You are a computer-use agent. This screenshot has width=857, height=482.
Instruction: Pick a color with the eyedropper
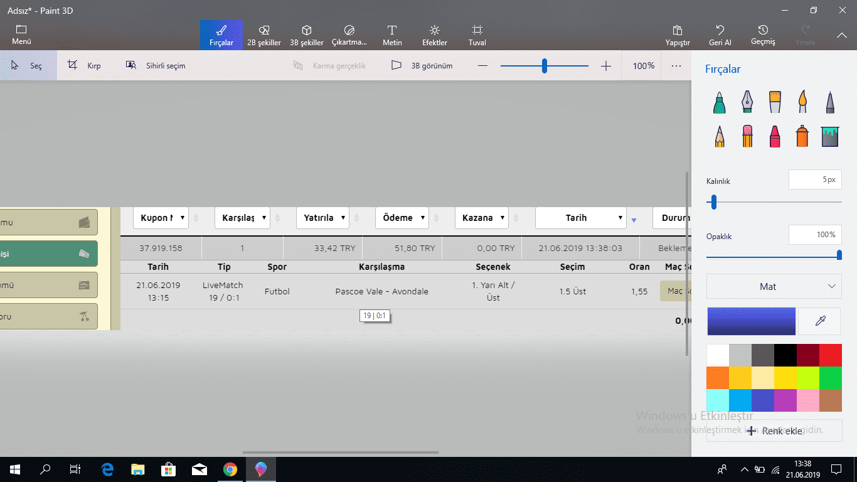pos(820,321)
